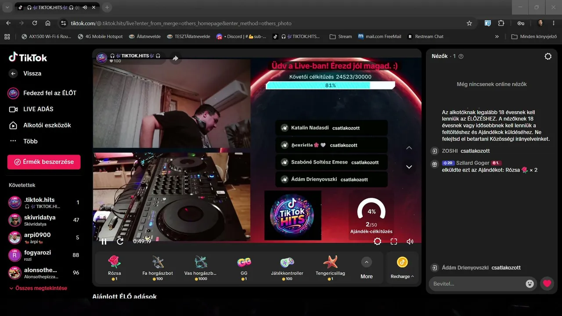Open skivridatya followed channel
Viewport: 562px width, 316px height.
click(44, 220)
